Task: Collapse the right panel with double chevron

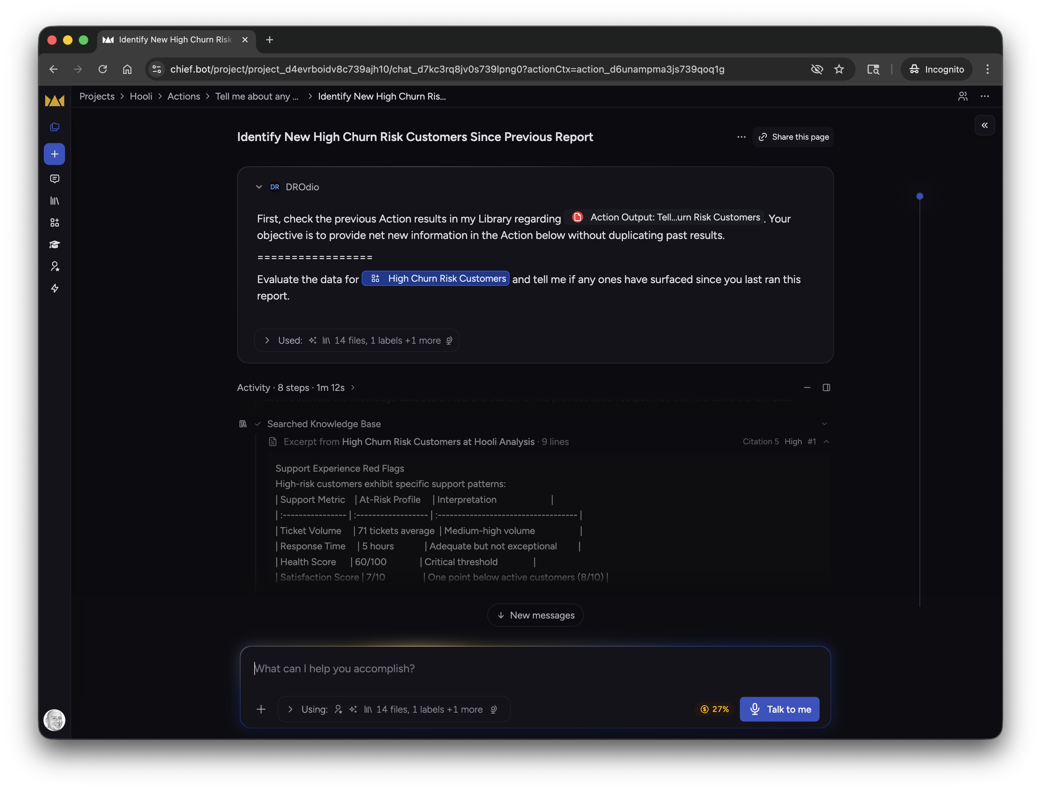Action: 985,125
